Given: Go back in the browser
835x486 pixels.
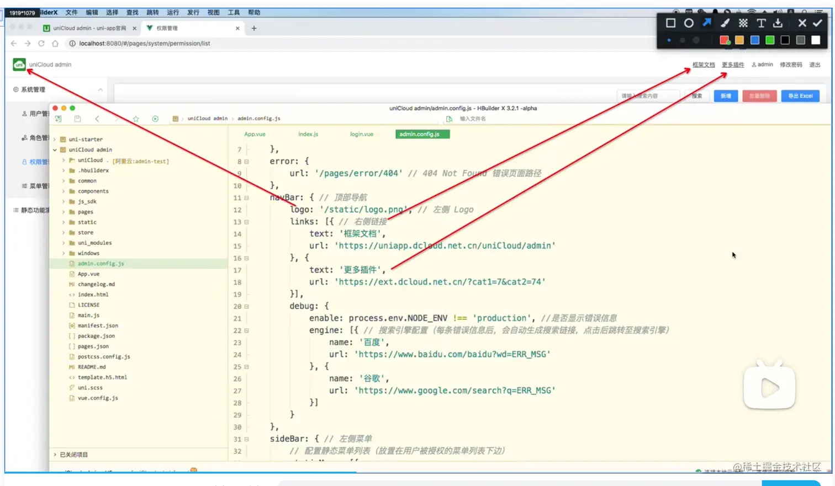Looking at the screenshot, I should [x=14, y=44].
